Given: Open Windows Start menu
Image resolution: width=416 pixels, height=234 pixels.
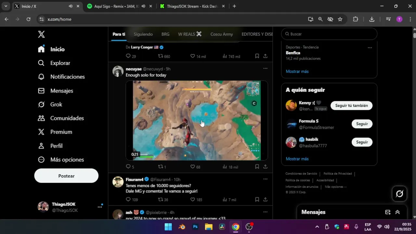Looking at the screenshot, I should point(168,227).
